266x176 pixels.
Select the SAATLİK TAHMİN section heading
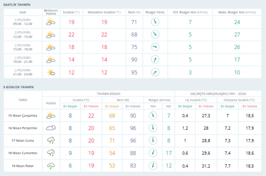[17, 5]
